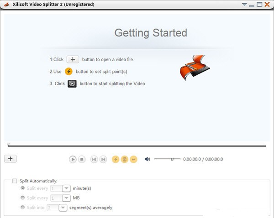Expand the segments count dropdown
The height and width of the screenshot is (218, 274).
click(x=63, y=208)
